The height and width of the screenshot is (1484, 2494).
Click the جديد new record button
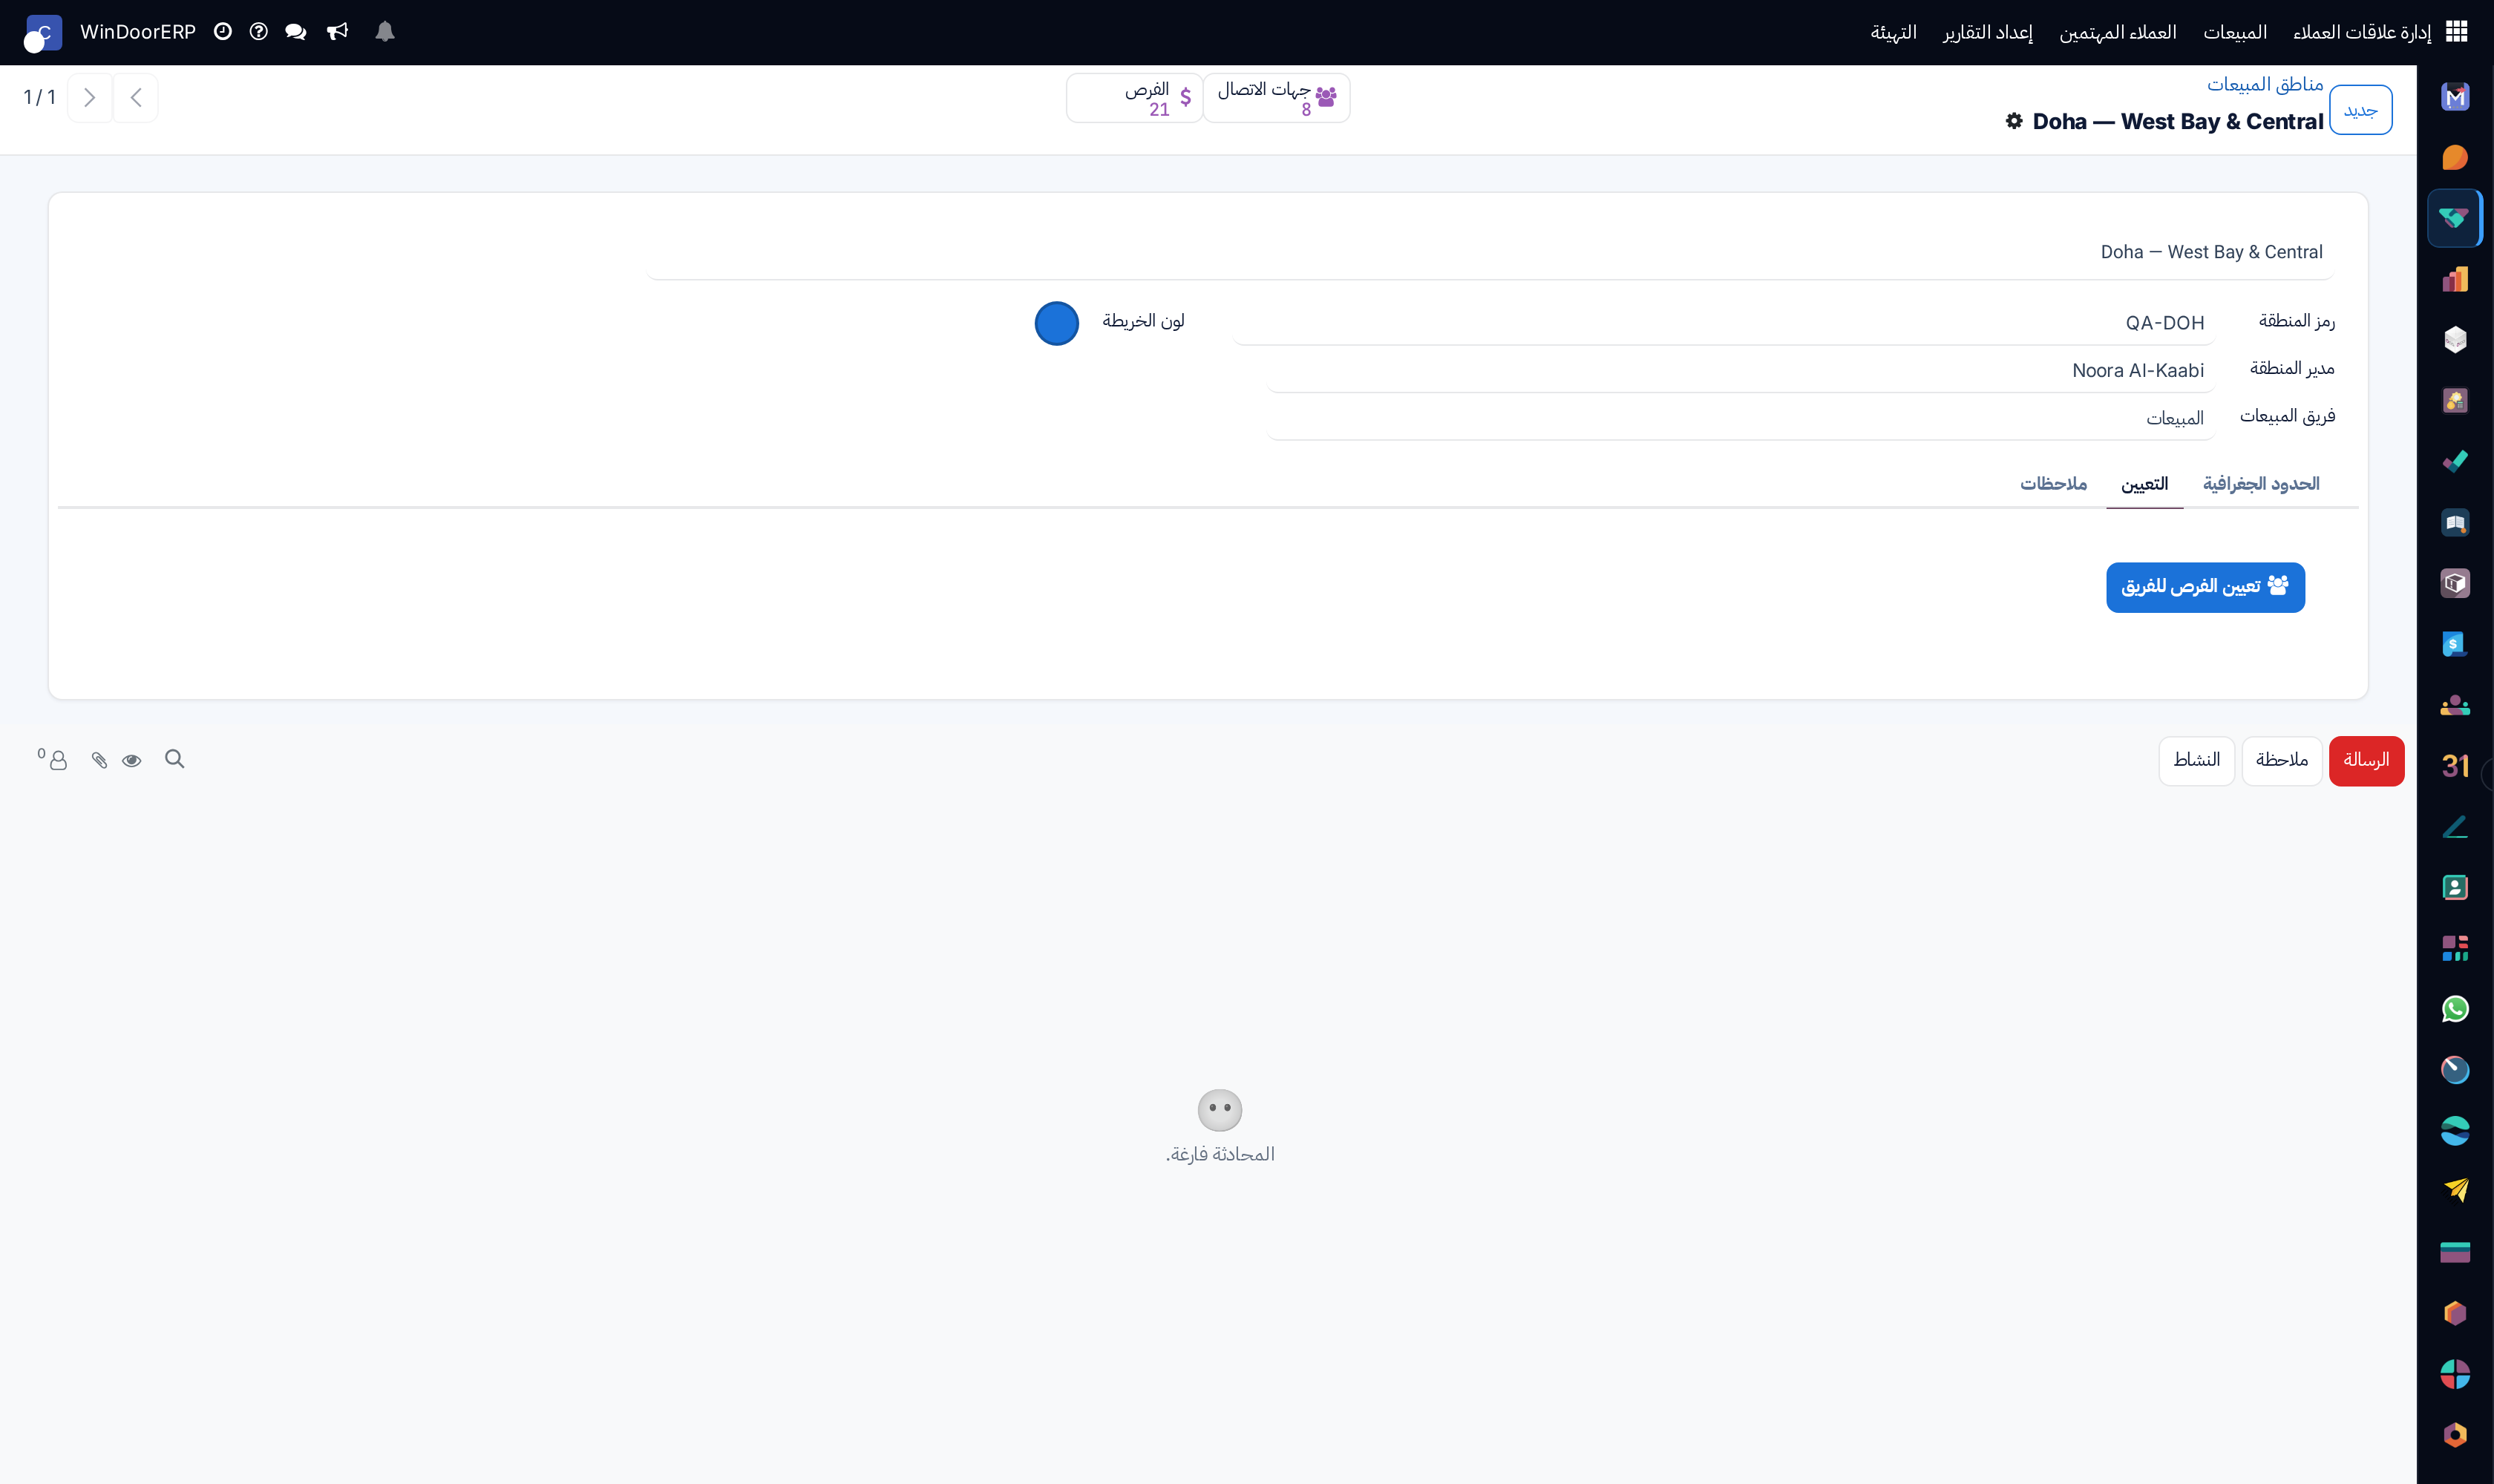pyautogui.click(x=2360, y=110)
